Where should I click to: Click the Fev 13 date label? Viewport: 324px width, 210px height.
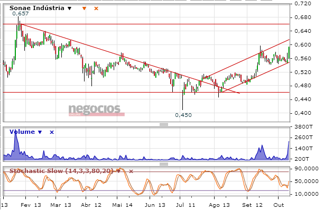pos(31,205)
